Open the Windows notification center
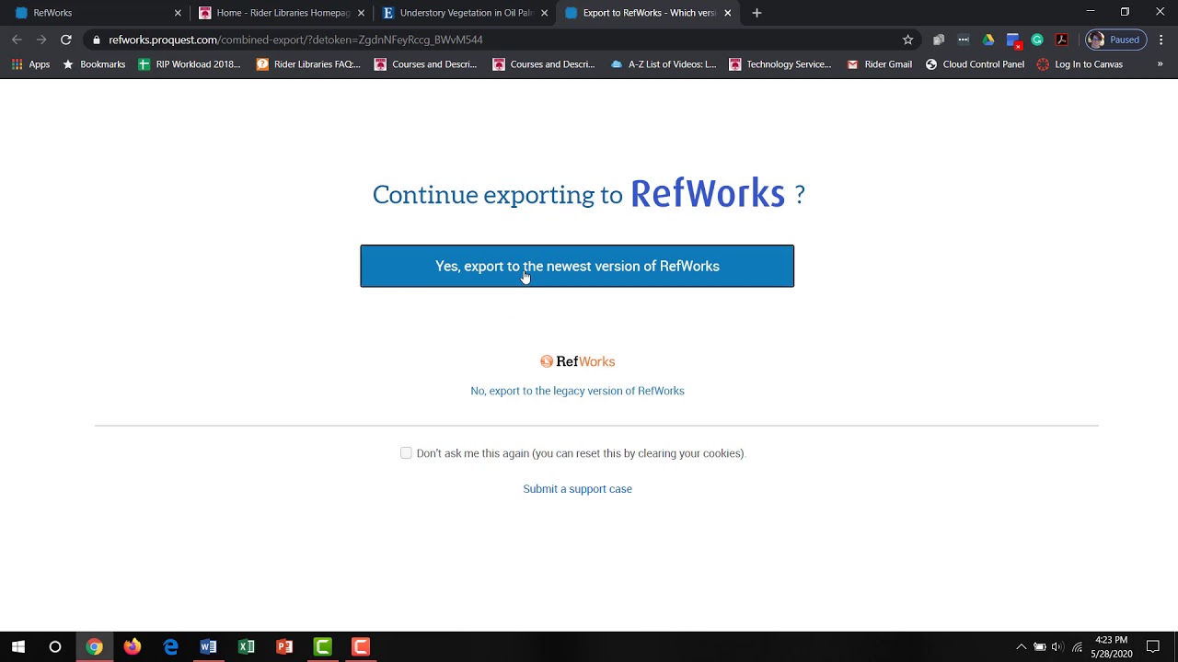This screenshot has width=1178, height=662. point(1153,647)
